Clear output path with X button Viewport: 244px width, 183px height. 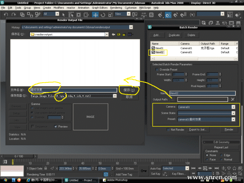[233, 100]
